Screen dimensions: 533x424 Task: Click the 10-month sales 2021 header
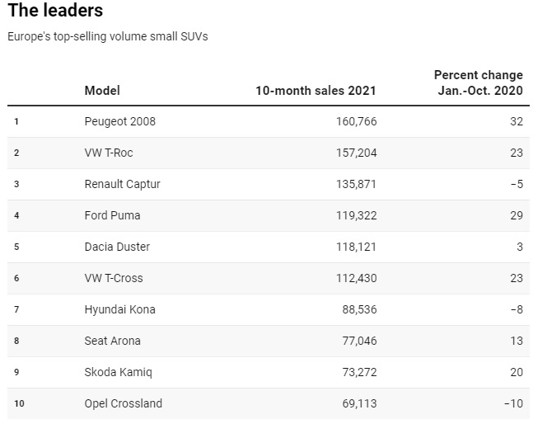point(316,90)
